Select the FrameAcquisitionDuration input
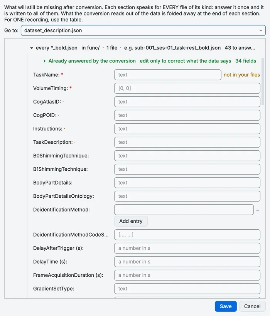 (187, 275)
